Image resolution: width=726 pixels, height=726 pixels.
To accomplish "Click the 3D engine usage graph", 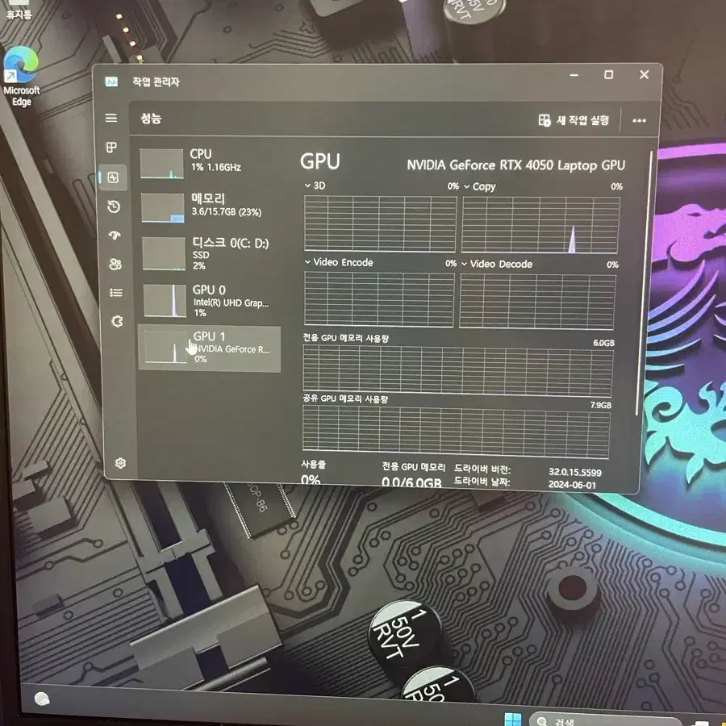I will (x=380, y=223).
